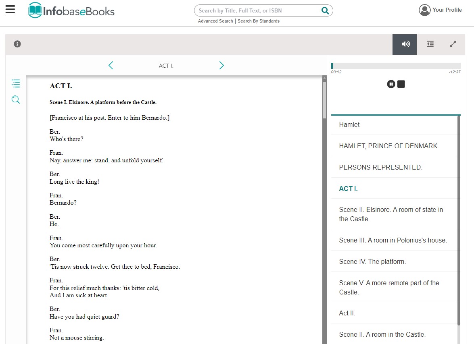Open the Your Profile avatar icon
The height and width of the screenshot is (344, 474).
pos(424,10)
